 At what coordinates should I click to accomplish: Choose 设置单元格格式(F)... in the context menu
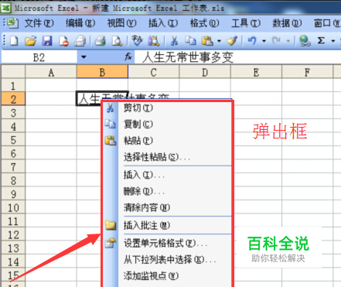tap(168, 243)
